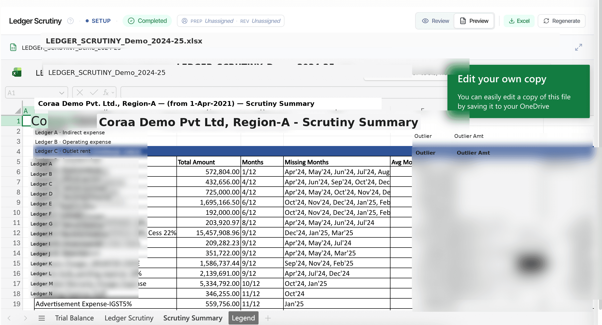Download the Excel file
The image size is (602, 325).
(519, 21)
